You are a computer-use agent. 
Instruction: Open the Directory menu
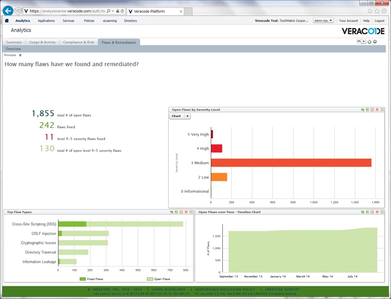tap(130, 21)
